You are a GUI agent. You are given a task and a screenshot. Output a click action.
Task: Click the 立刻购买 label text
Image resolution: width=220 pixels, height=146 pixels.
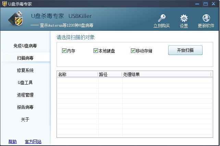point(162,26)
